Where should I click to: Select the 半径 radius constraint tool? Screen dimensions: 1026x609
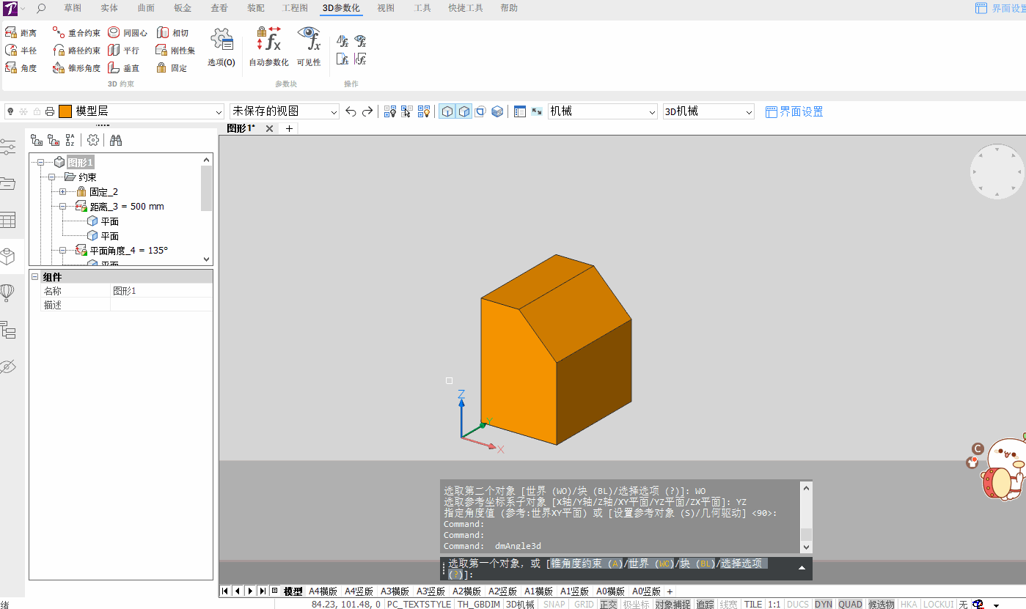[21, 51]
